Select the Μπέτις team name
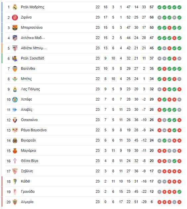The height and width of the screenshot is (209, 187). (26, 79)
